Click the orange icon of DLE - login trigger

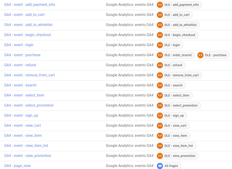[x=160, y=45]
